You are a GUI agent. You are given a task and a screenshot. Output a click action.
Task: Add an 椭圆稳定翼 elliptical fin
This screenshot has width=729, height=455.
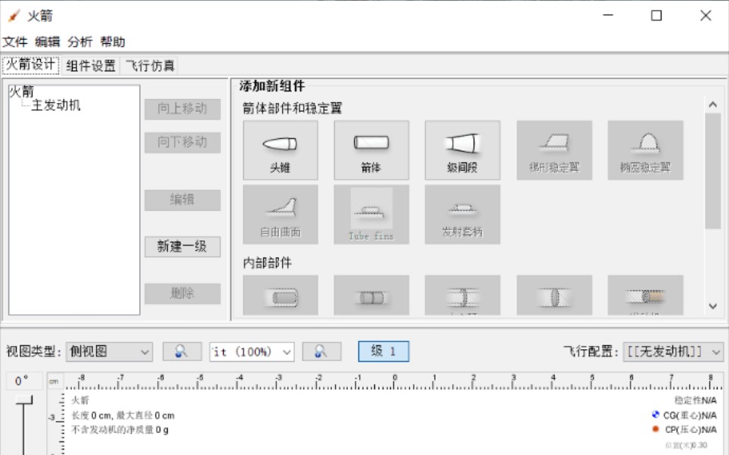[644, 150]
